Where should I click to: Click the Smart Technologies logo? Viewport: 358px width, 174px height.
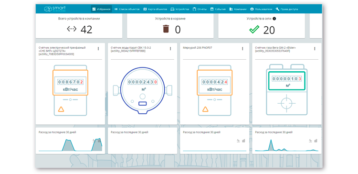55,9
